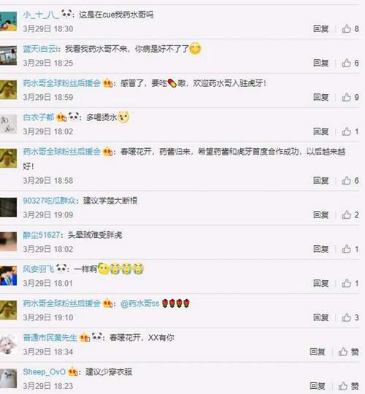Open 白衣子都's username link
This screenshot has height=394, width=365.
click(39, 117)
